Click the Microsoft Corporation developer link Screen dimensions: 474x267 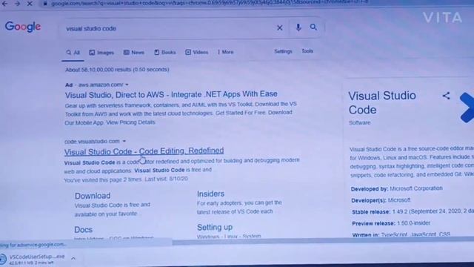pos(416,188)
